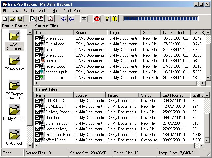This screenshot has width=212, height=158.
Task: Click the path.psp file type icon
Action: [x=43, y=60]
